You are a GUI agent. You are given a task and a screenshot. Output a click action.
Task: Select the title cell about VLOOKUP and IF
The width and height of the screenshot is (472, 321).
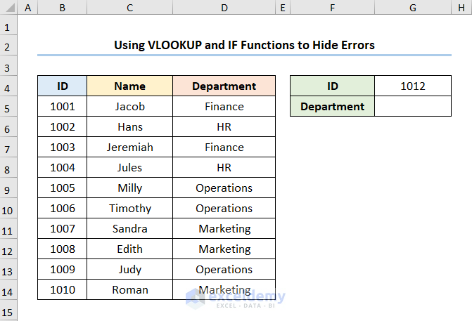(x=244, y=45)
